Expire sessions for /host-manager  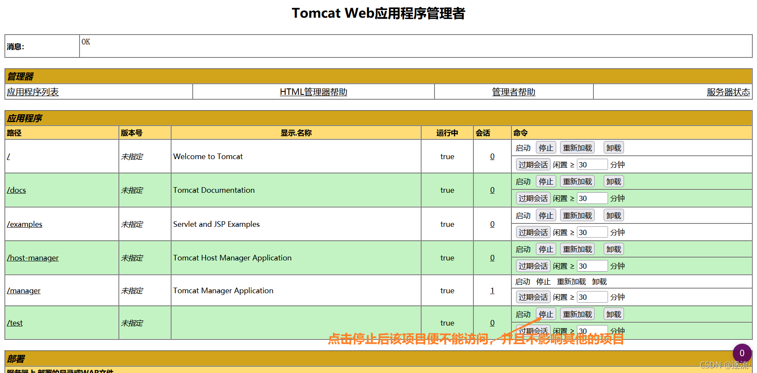(533, 266)
